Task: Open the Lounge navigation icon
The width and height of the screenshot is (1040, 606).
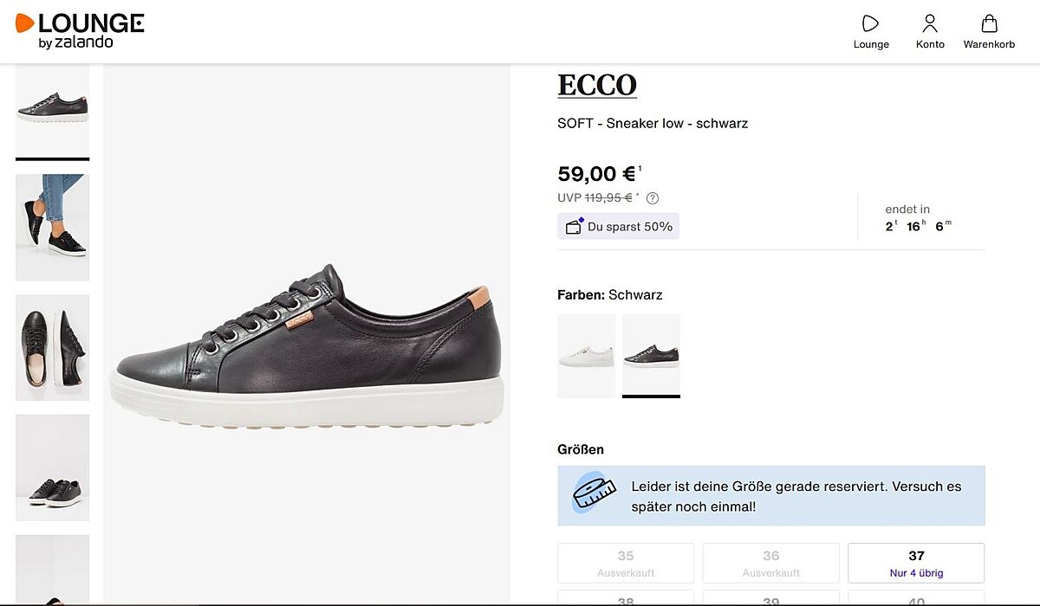Action: pyautogui.click(x=871, y=24)
